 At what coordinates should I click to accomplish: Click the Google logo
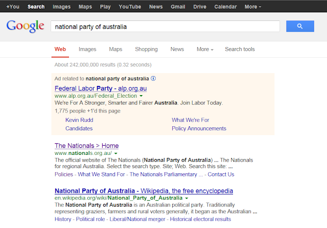click(x=25, y=26)
